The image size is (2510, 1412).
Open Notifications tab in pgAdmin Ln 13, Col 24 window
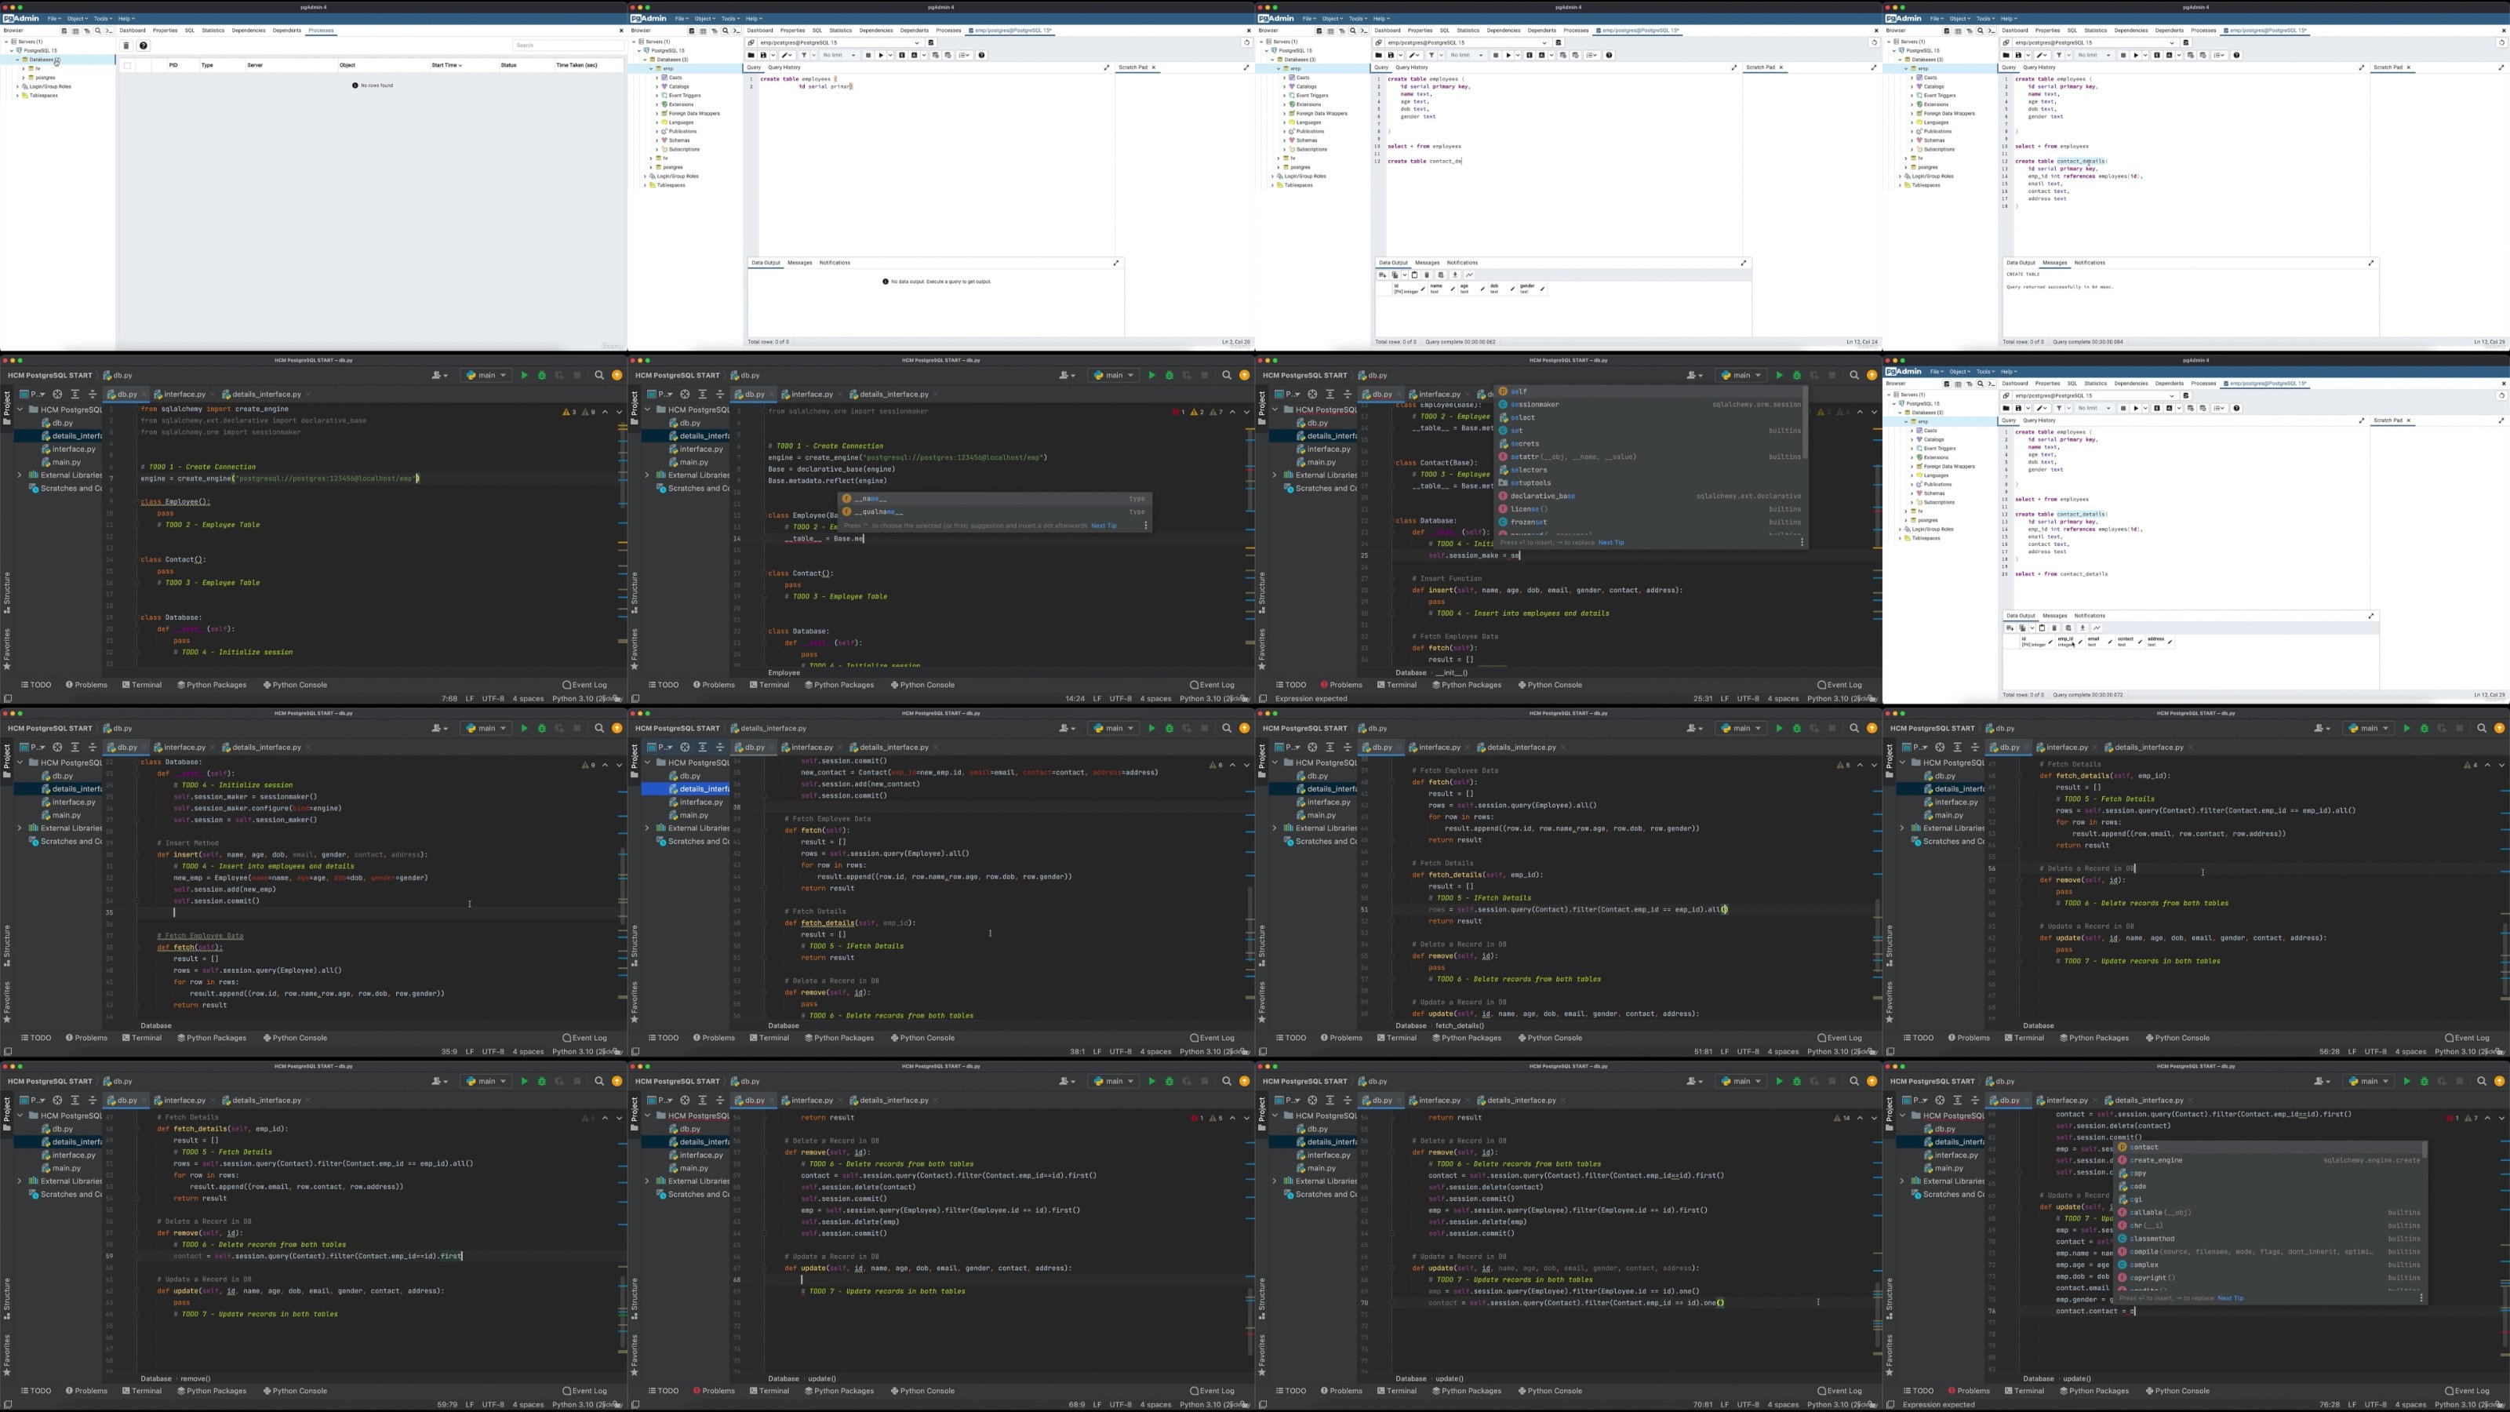pos(1463,262)
